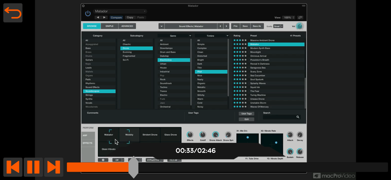This screenshot has height=180, width=391.
Task: Trigger the Glass Drone snapshot pad
Action: [x=170, y=135]
